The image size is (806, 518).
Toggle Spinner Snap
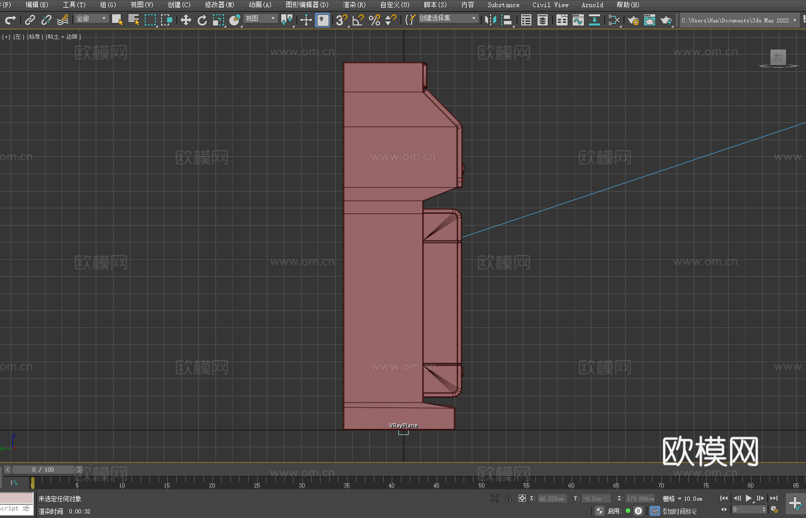(391, 20)
